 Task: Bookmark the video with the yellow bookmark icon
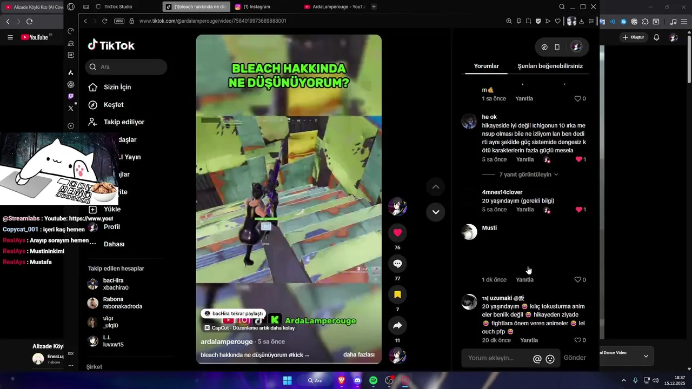coord(397,294)
